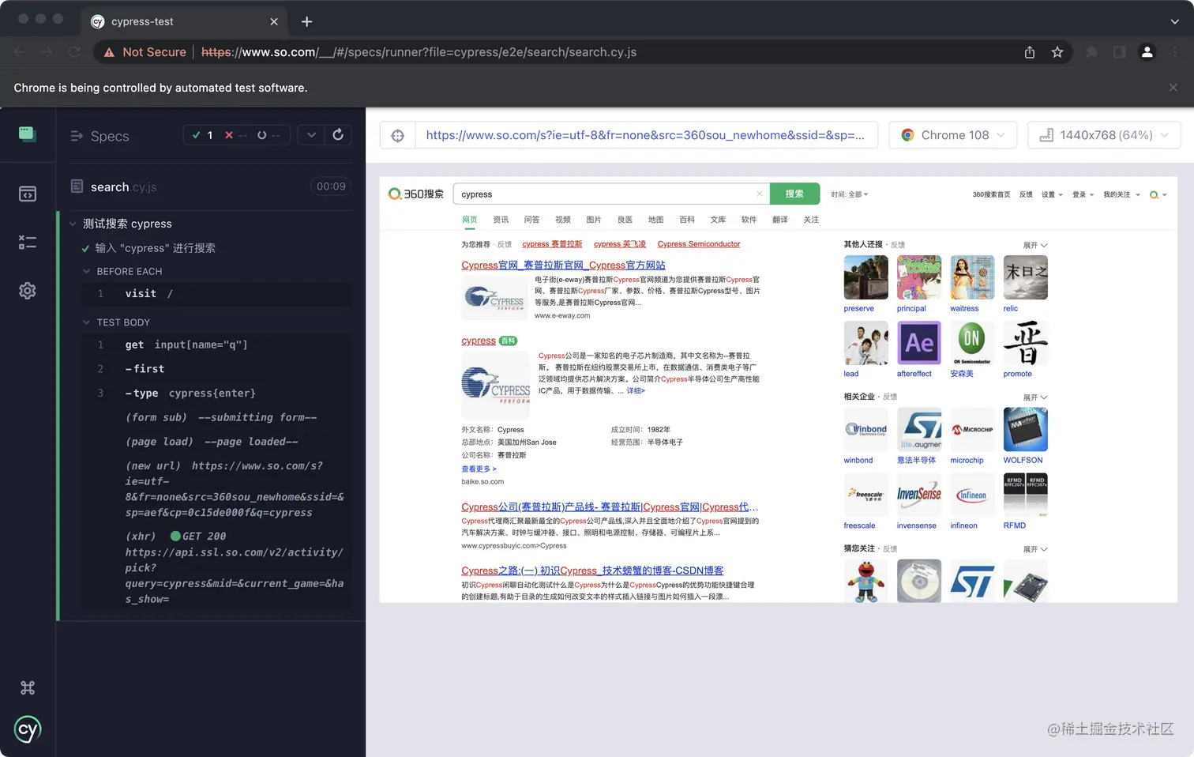Open the 时间: 全部 filter dropdown
The width and height of the screenshot is (1194, 757).
[x=850, y=194]
